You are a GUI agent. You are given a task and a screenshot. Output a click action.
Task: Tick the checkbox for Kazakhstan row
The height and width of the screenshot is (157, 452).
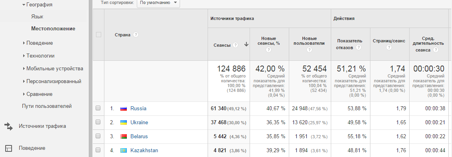click(x=98, y=150)
